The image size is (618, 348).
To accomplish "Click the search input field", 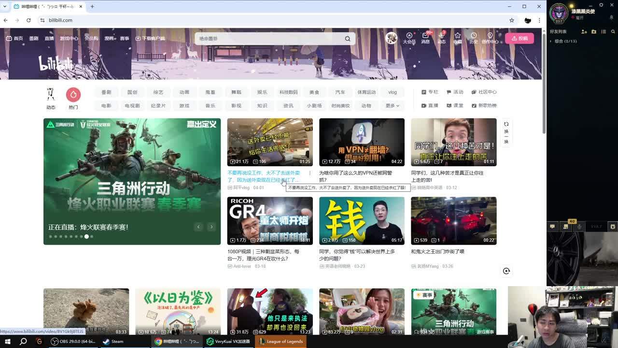I will coord(270,39).
